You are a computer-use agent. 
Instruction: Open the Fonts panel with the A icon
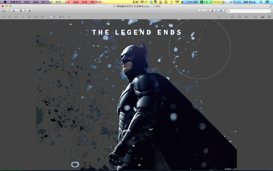pos(69,17)
